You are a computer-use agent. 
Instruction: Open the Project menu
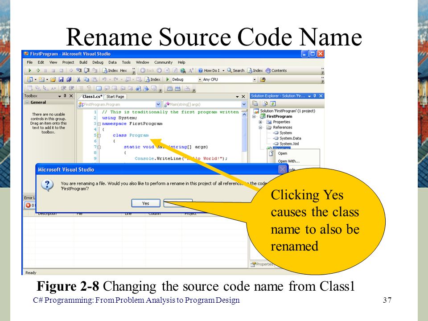click(68, 62)
